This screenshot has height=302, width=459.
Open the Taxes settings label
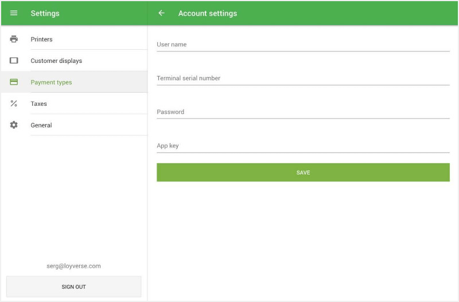pos(38,104)
